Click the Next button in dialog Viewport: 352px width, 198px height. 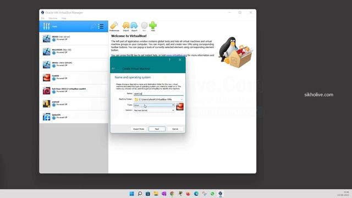click(157, 129)
